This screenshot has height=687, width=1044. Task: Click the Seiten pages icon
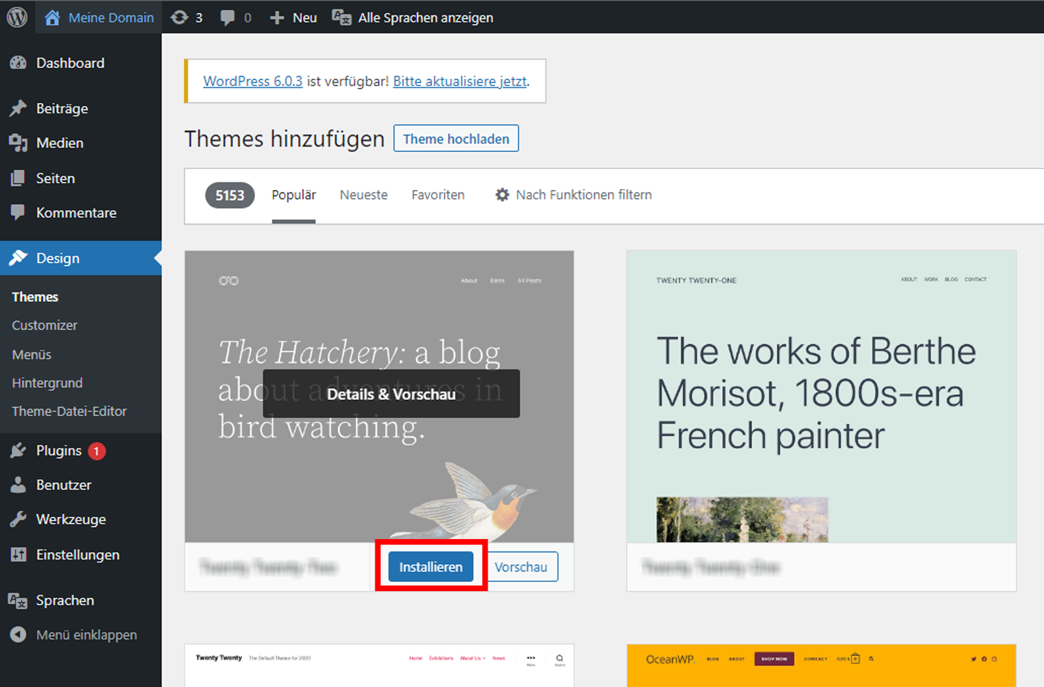click(19, 178)
